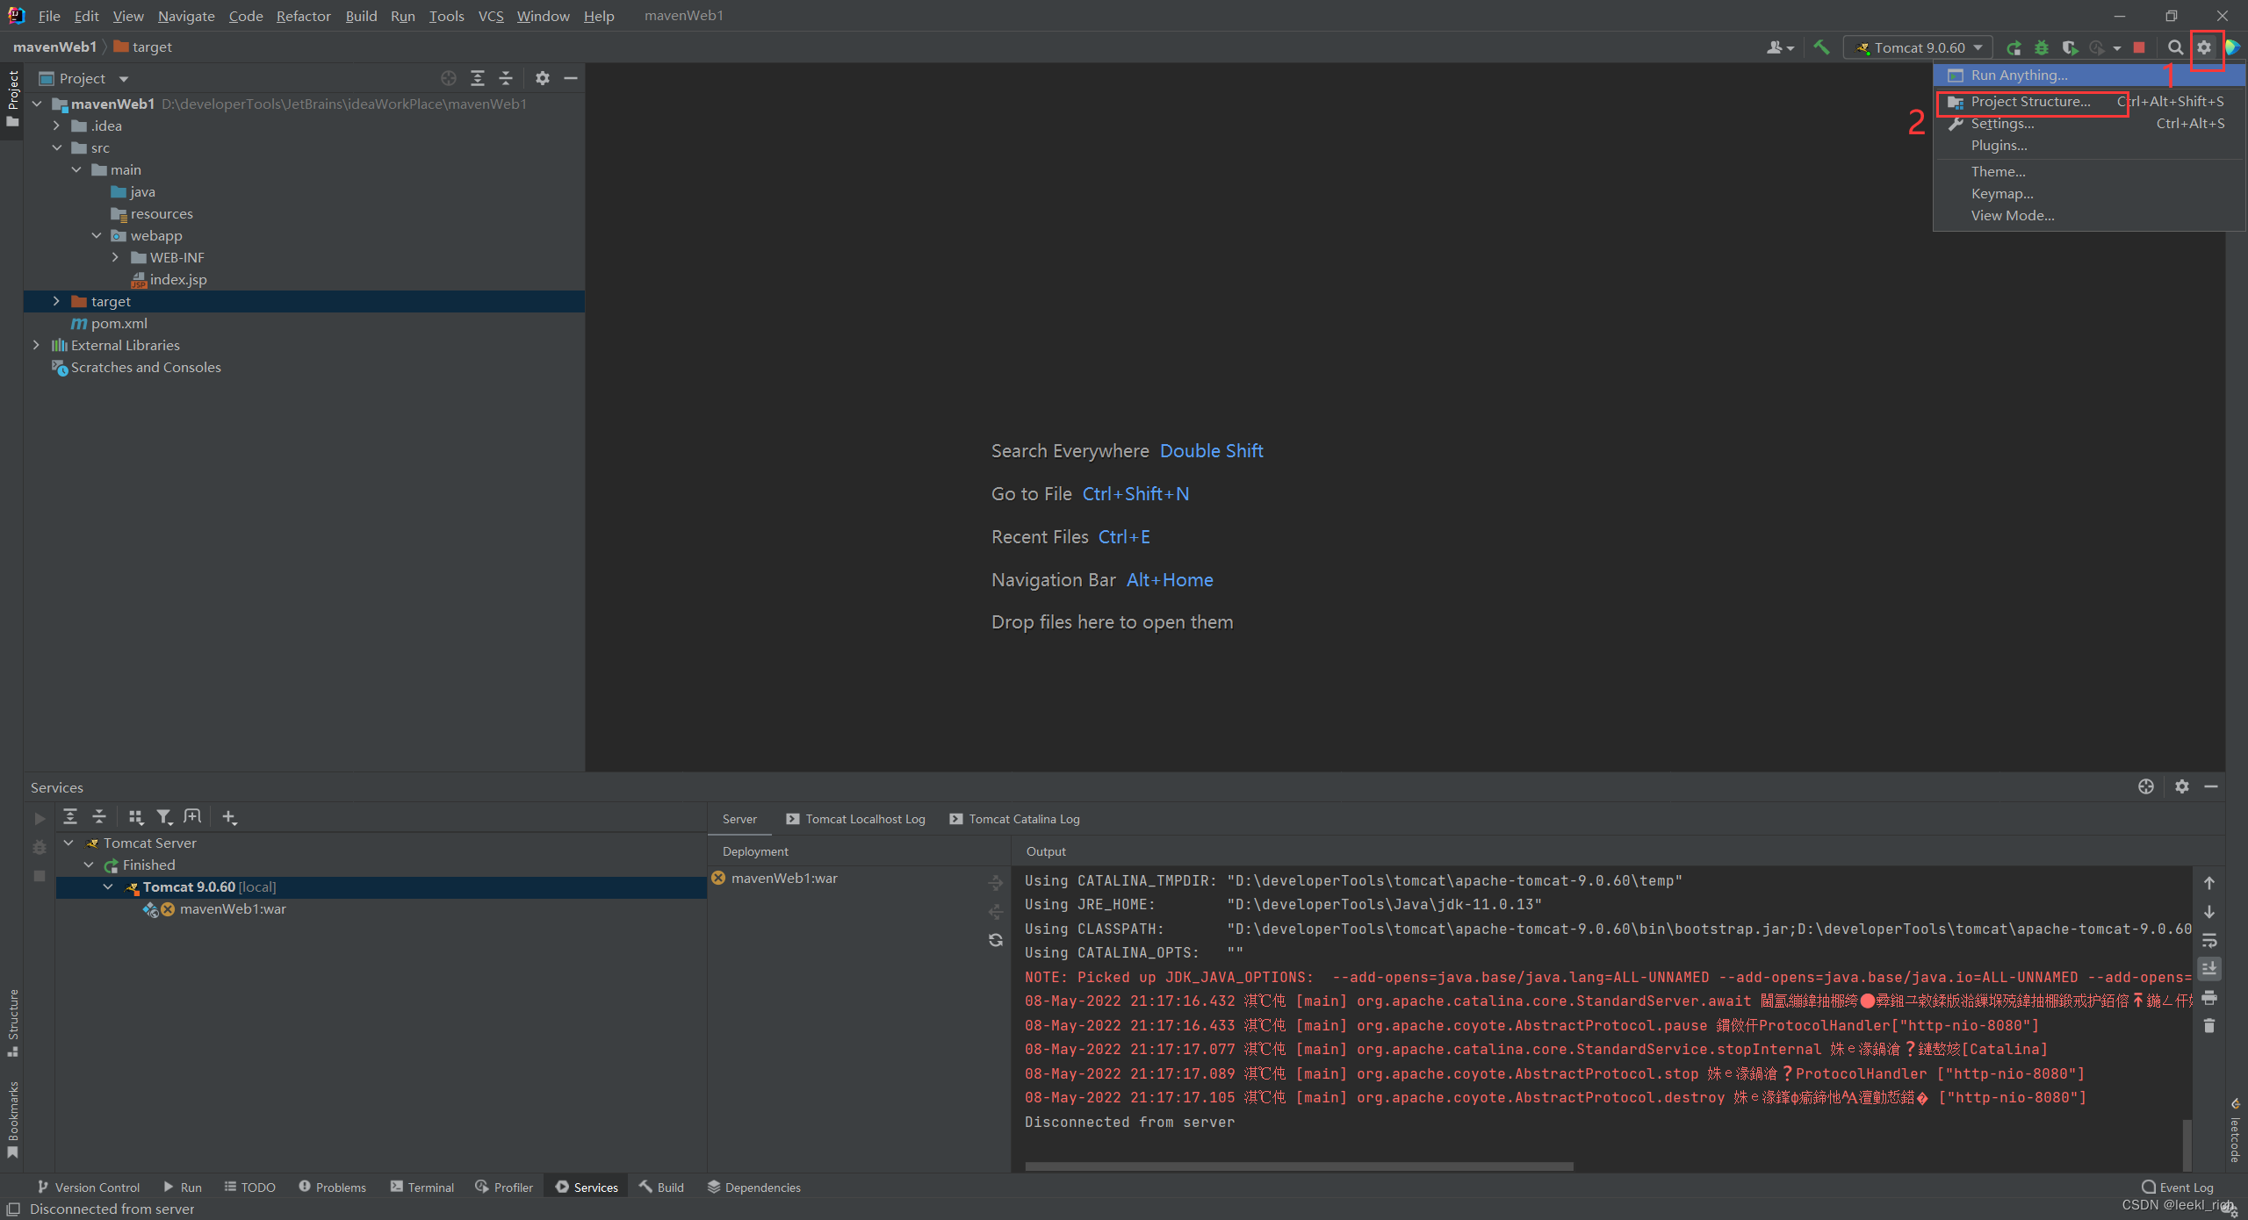Select mavenWeb1:war in the Deployment list
Screen dimensions: 2248x1220
coord(784,878)
